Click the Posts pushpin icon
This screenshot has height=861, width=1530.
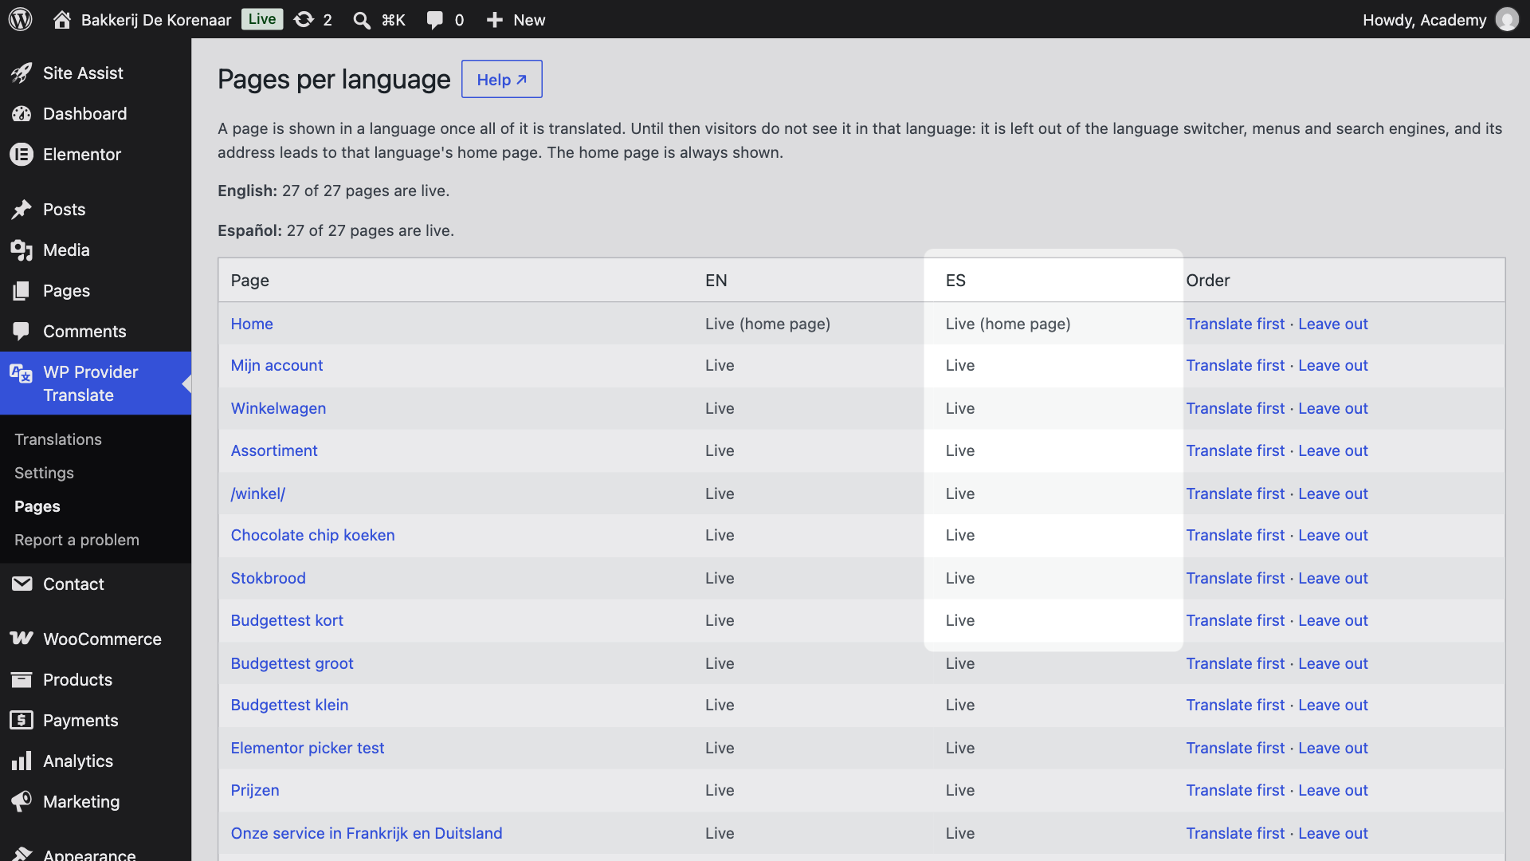(22, 210)
